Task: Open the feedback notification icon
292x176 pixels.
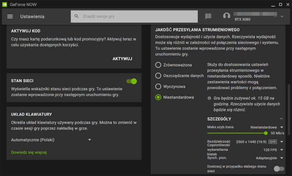Action: (x=208, y=16)
